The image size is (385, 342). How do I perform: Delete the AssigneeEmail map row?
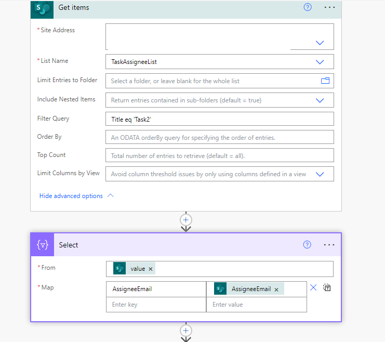click(x=313, y=287)
